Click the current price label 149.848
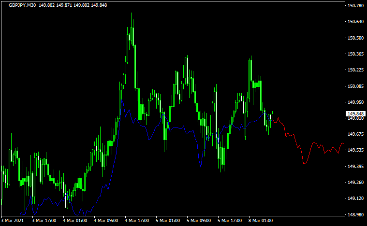Viewport: 367px width, 226px height. [x=355, y=114]
